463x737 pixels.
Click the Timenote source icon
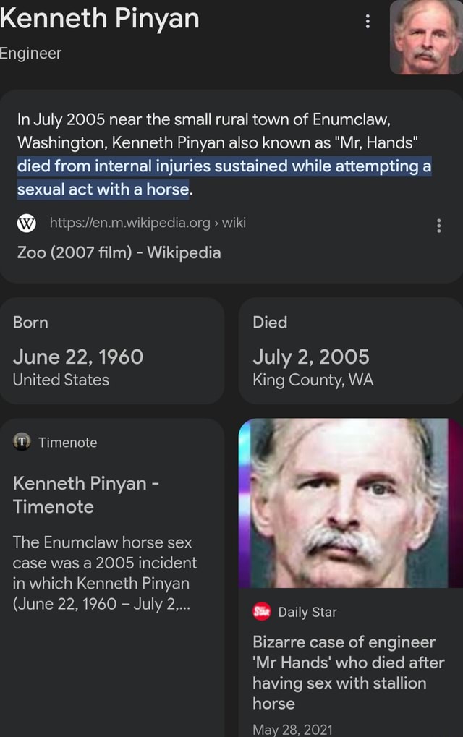24,442
